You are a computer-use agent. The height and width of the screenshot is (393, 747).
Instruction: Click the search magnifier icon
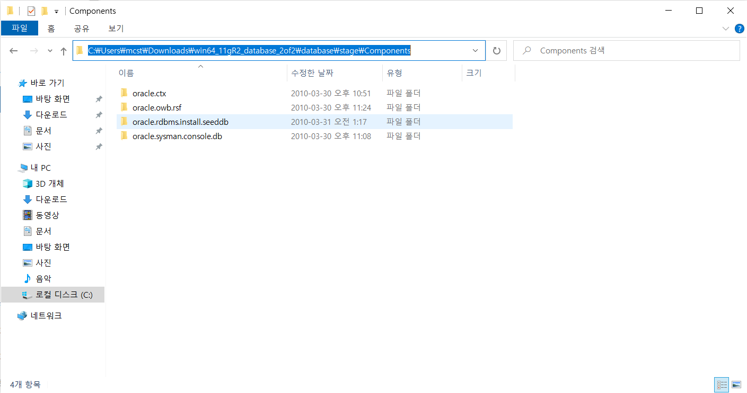pyautogui.click(x=527, y=51)
